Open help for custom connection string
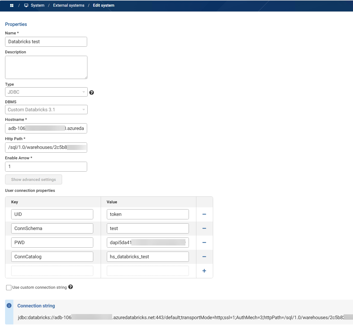This screenshot has height=329, width=353. click(71, 287)
